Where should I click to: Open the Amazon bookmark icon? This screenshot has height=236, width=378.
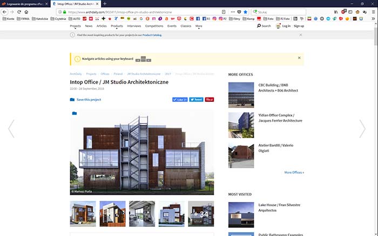click(x=166, y=18)
